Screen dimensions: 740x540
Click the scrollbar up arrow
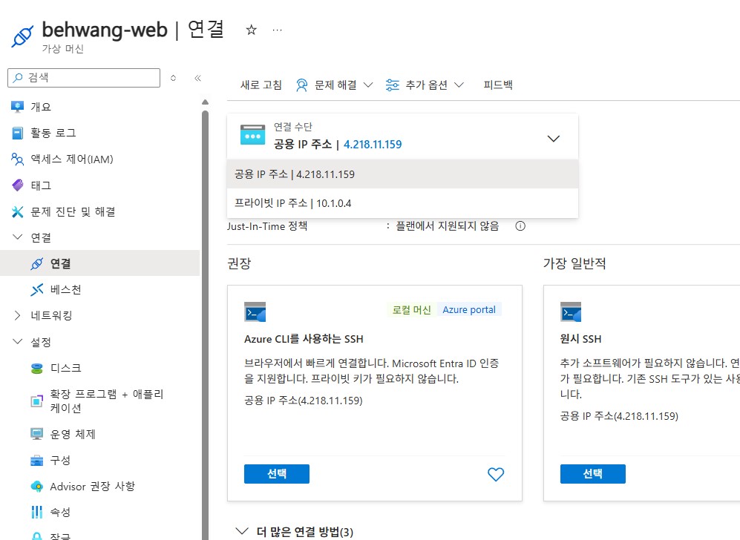point(205,102)
